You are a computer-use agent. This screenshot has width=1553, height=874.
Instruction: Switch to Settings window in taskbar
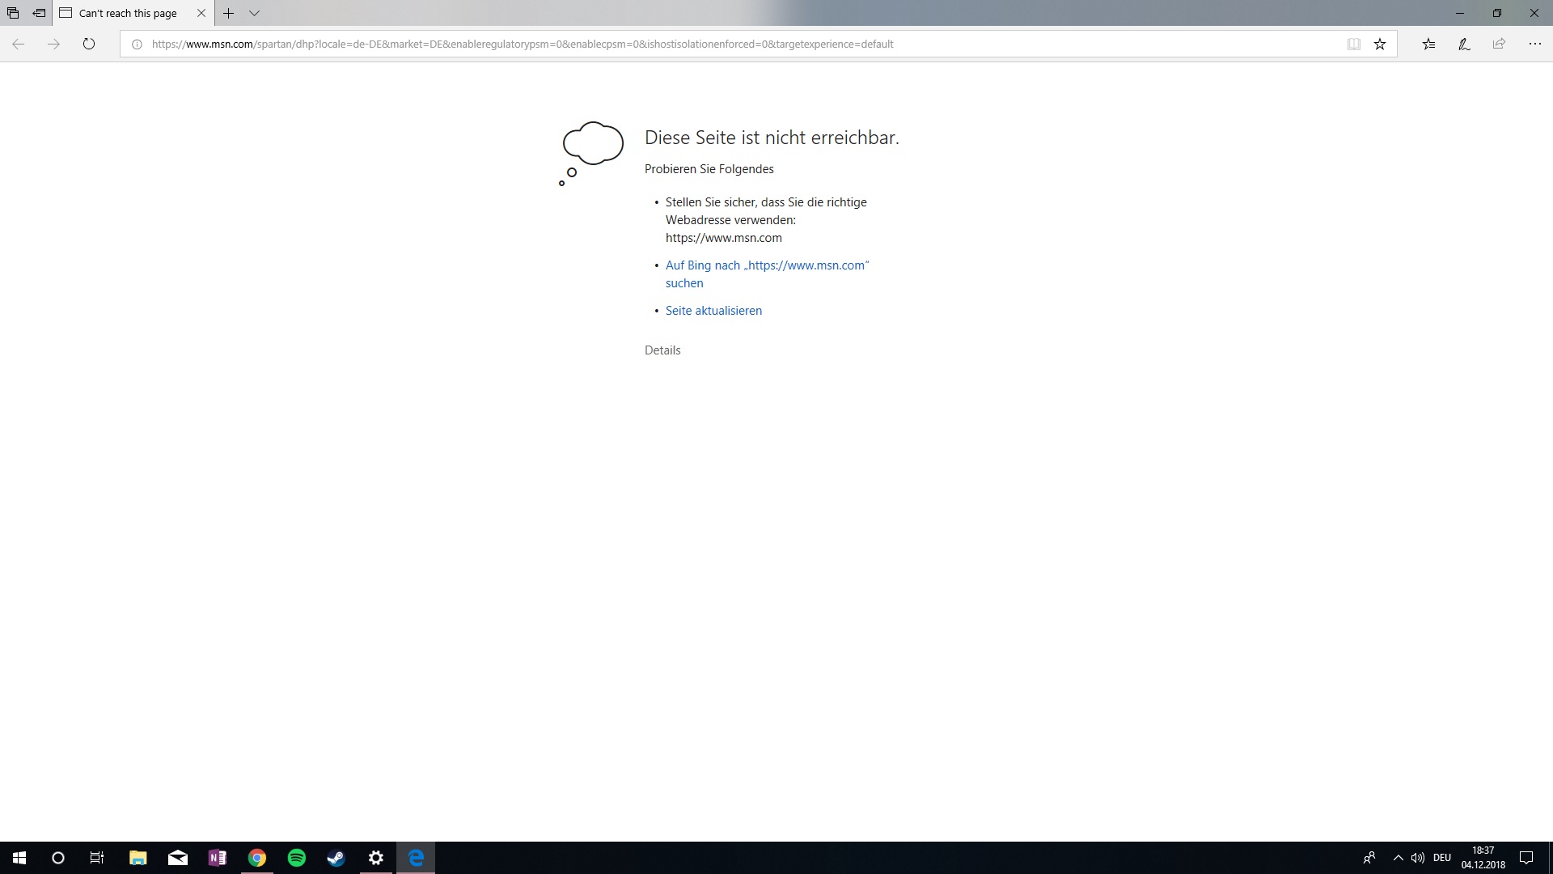[376, 858]
